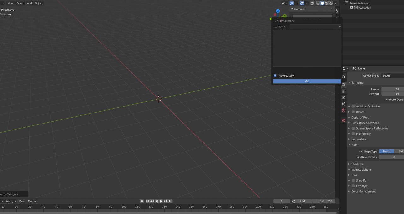Screen dimensions: 404x214
Task: Toggle the use preview range clock icon
Action: [x=294, y=201]
